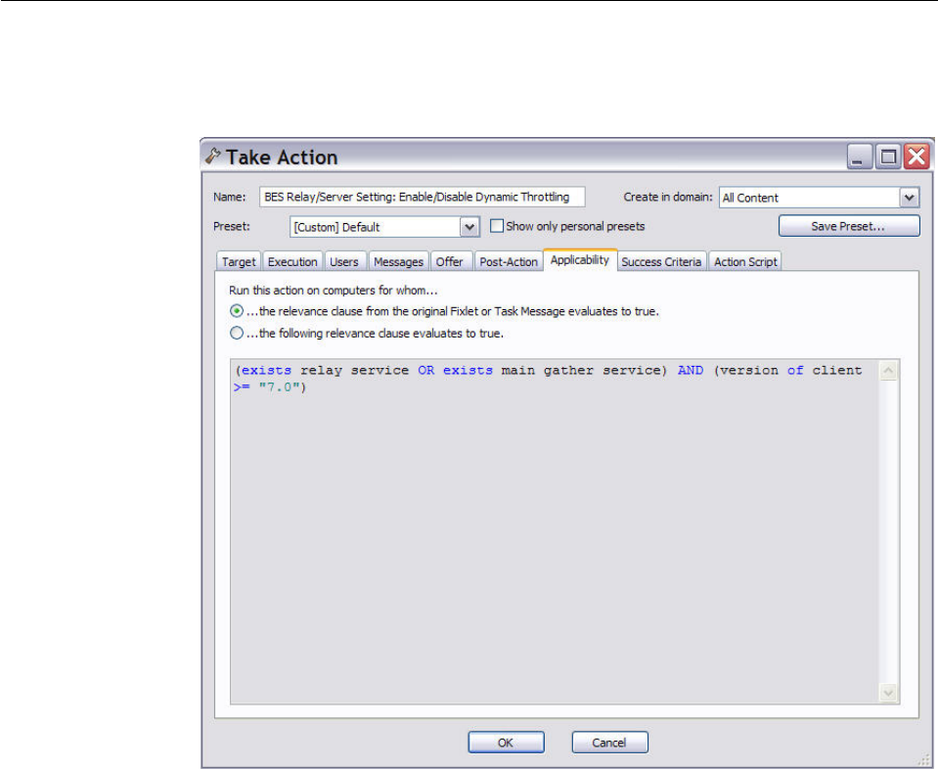
Task: Minimize the Take Action dialog
Action: [859, 157]
